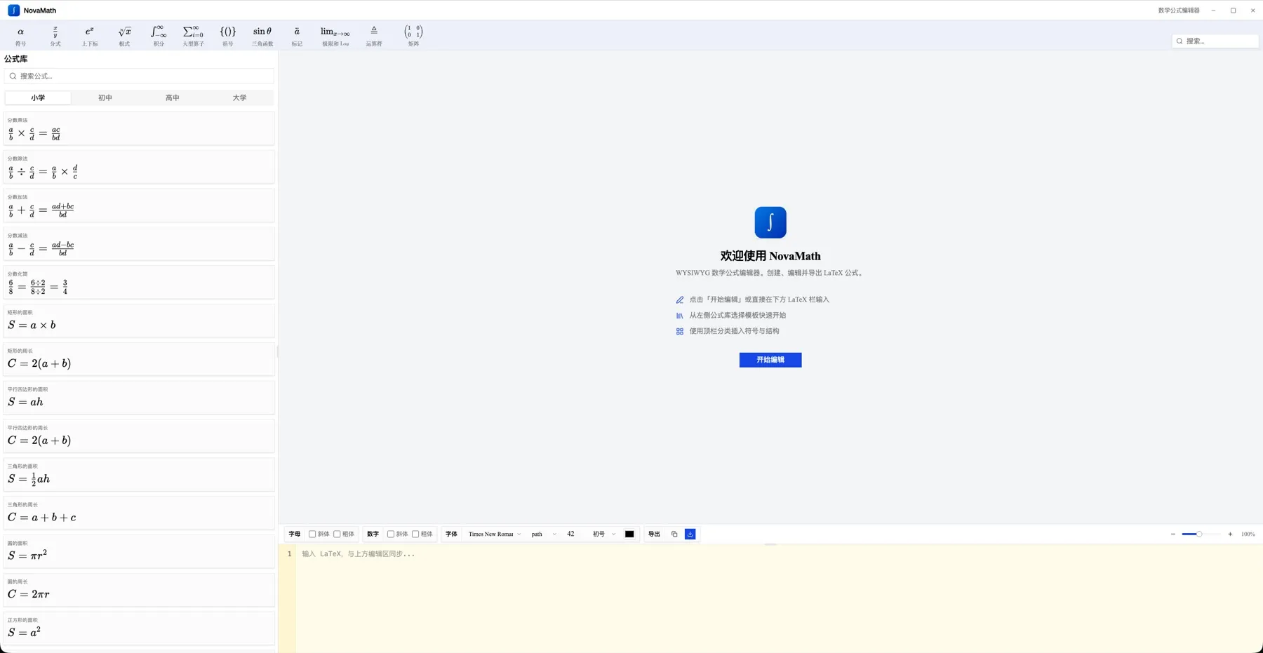This screenshot has height=653, width=1263.
Task: Open the Times New Roman font dropdown
Action: (x=495, y=534)
